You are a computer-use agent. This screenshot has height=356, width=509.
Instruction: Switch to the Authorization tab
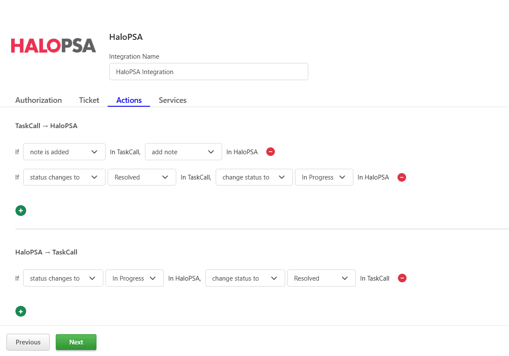39,100
